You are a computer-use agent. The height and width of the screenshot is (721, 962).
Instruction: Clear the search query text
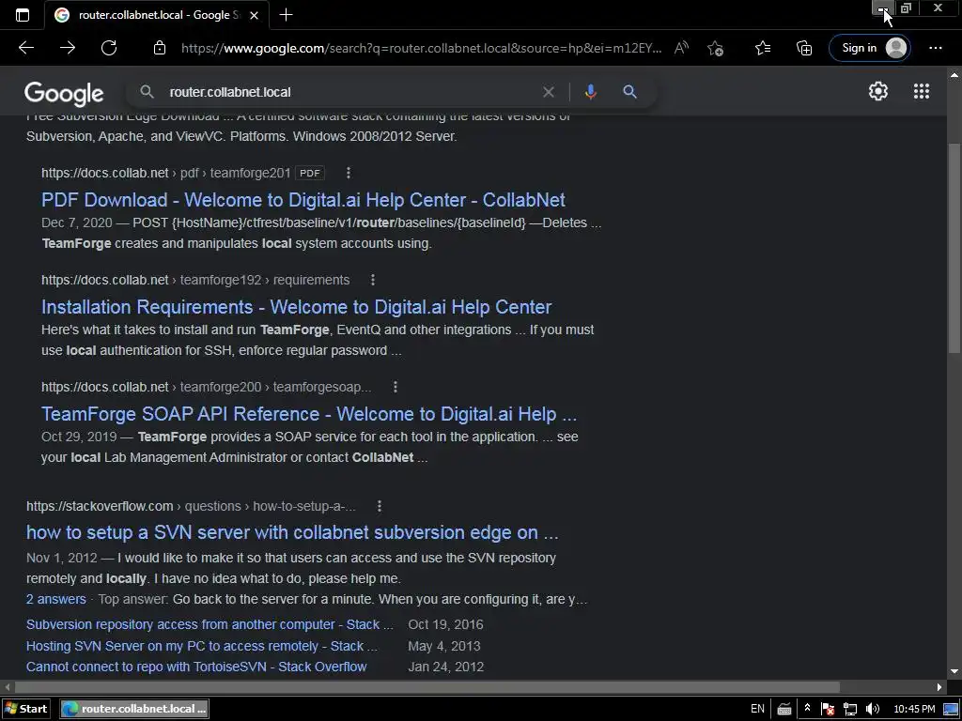549,92
